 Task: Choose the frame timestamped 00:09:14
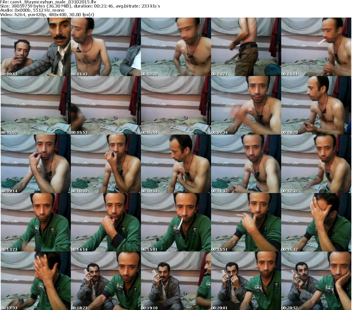coord(36,164)
